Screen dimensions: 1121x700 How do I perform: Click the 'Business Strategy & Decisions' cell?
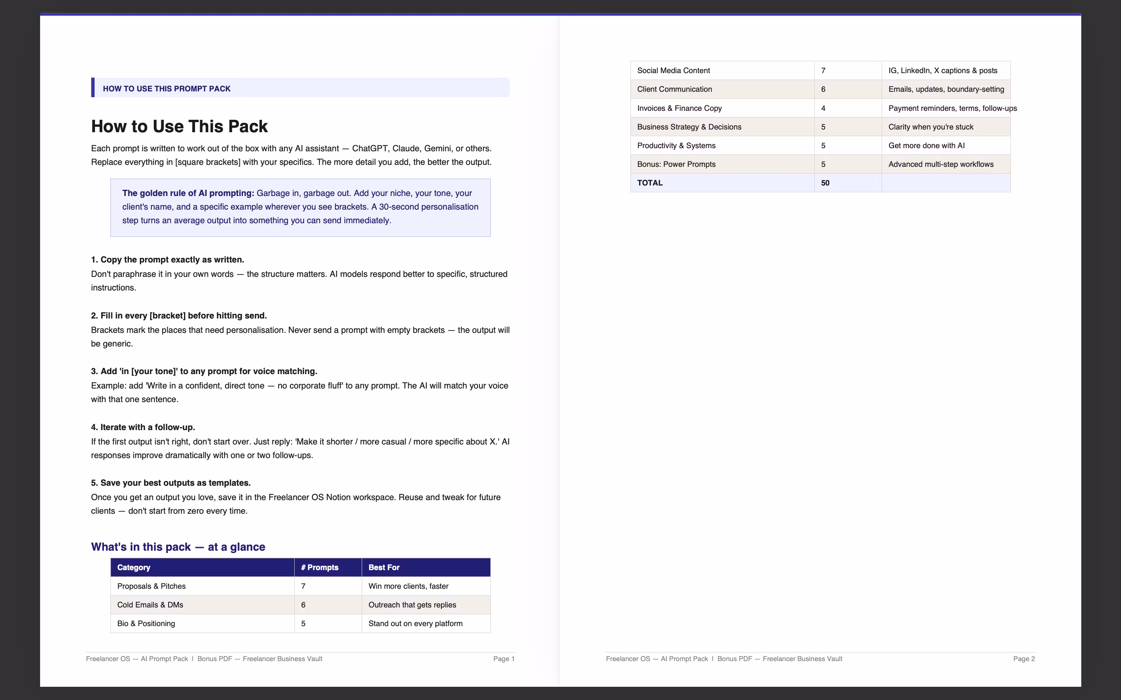point(722,127)
